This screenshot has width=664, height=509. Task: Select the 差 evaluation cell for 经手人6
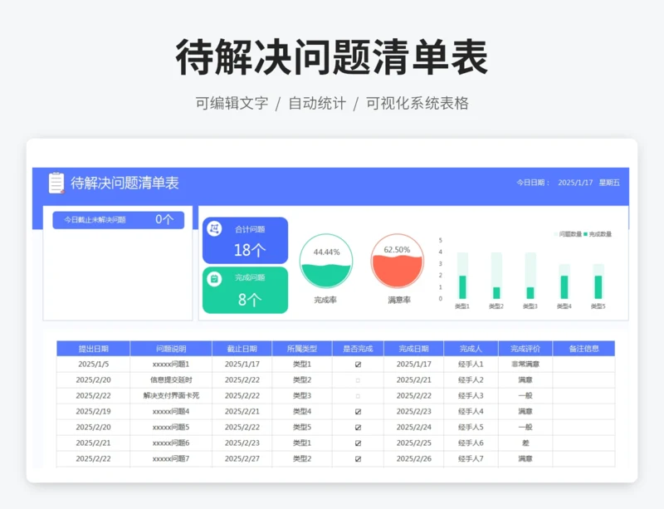[525, 443]
